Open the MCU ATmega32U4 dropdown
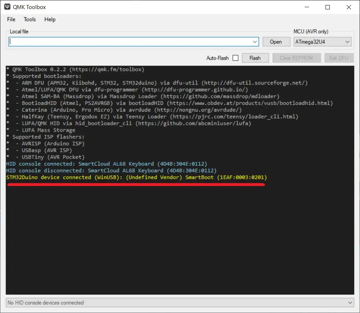 [x=322, y=42]
